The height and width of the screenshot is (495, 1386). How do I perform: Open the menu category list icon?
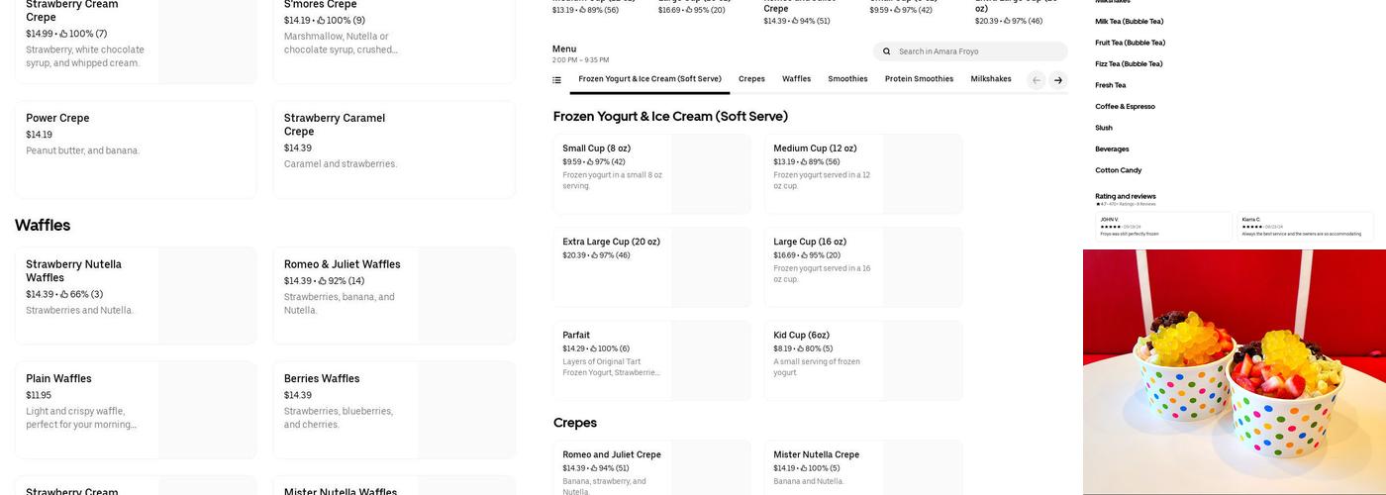[556, 80]
